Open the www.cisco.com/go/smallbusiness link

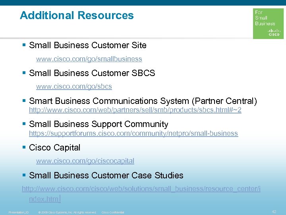click(89, 59)
